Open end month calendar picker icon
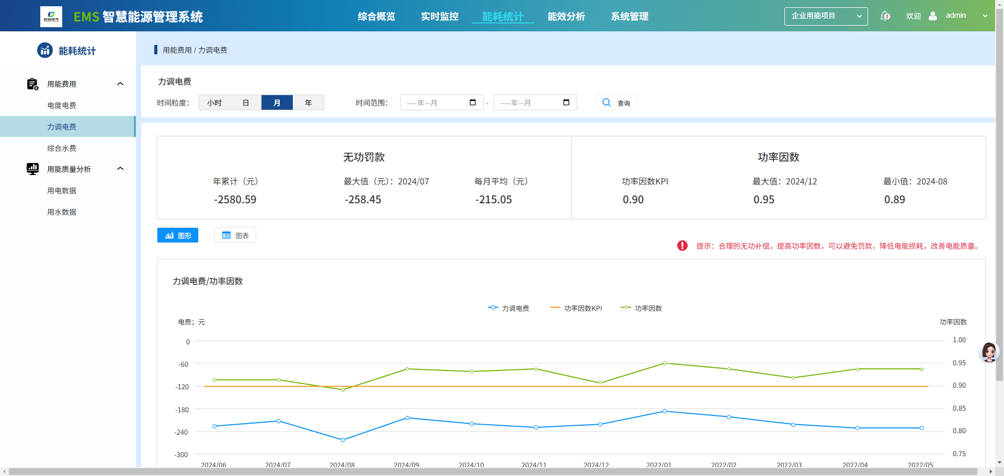Viewport: 1004px width, 476px height. pyautogui.click(x=566, y=102)
